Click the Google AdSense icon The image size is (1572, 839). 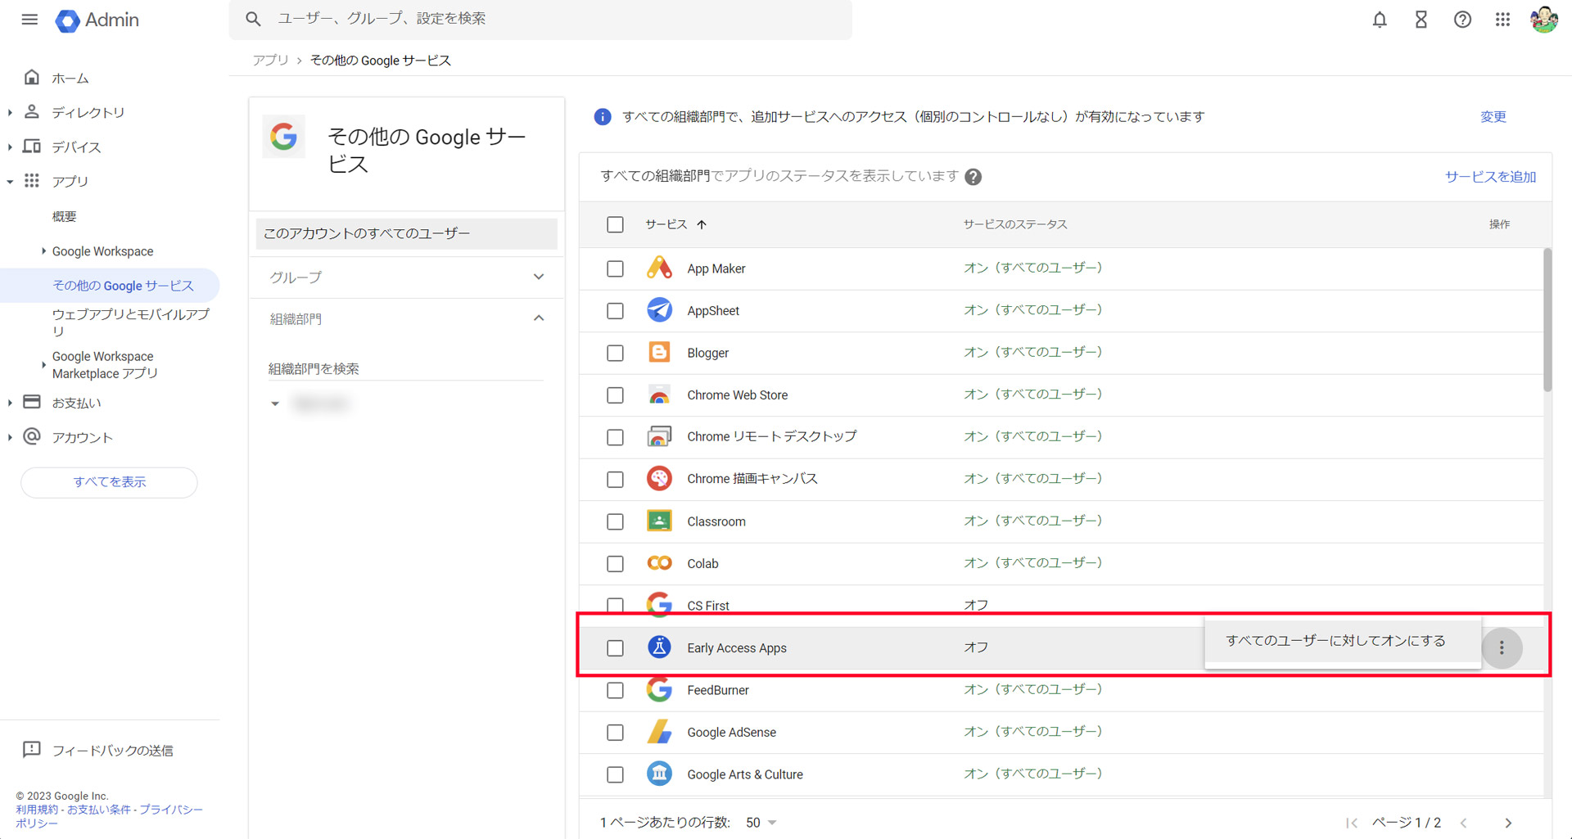(x=659, y=732)
